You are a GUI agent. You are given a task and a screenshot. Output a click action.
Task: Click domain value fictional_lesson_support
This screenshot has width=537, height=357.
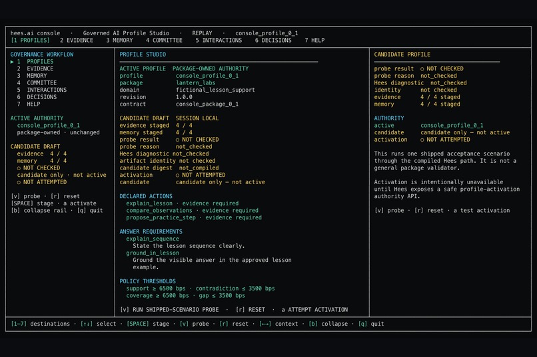[x=215, y=90]
